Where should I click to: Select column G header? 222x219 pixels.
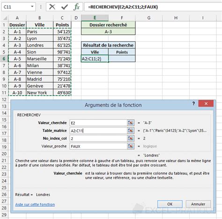pyautogui.click(x=149, y=18)
